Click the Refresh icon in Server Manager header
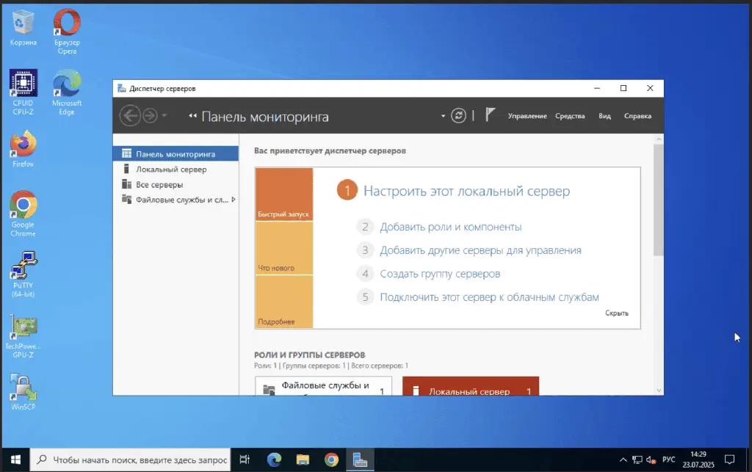Screen dimensions: 752x472 (459, 116)
